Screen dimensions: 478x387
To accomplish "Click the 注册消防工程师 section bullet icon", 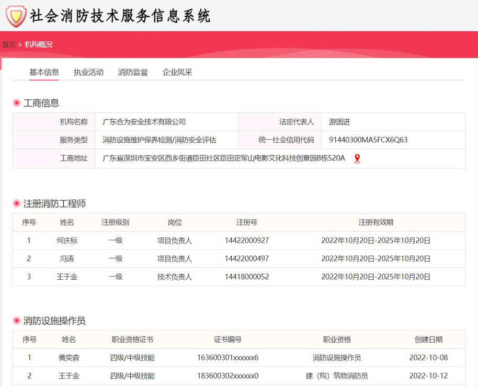I will pos(17,203).
